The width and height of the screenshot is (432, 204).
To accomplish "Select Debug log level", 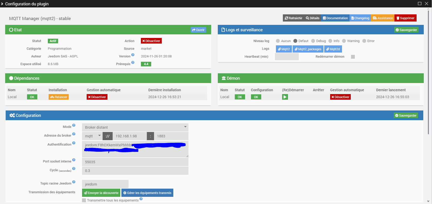I will [x=313, y=41].
